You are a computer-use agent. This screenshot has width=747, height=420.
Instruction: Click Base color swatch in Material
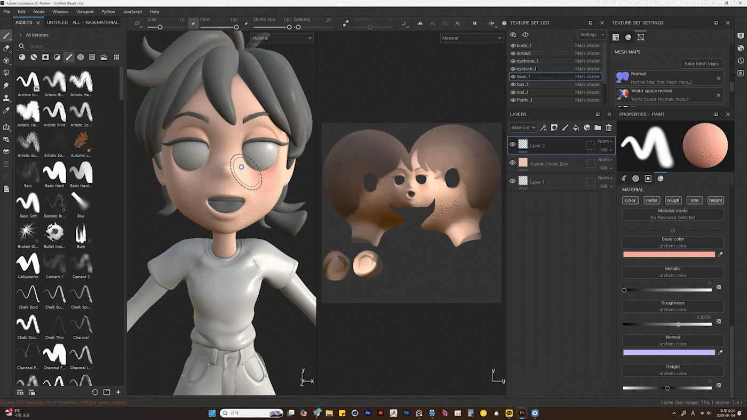coord(669,254)
